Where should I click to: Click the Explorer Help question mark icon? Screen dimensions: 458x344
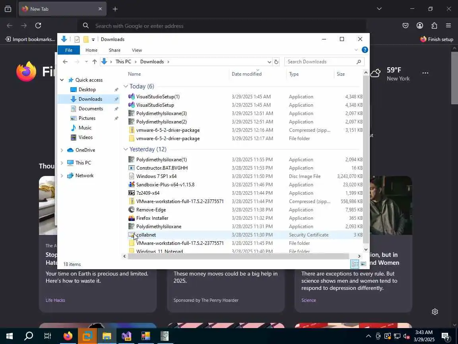click(x=365, y=50)
